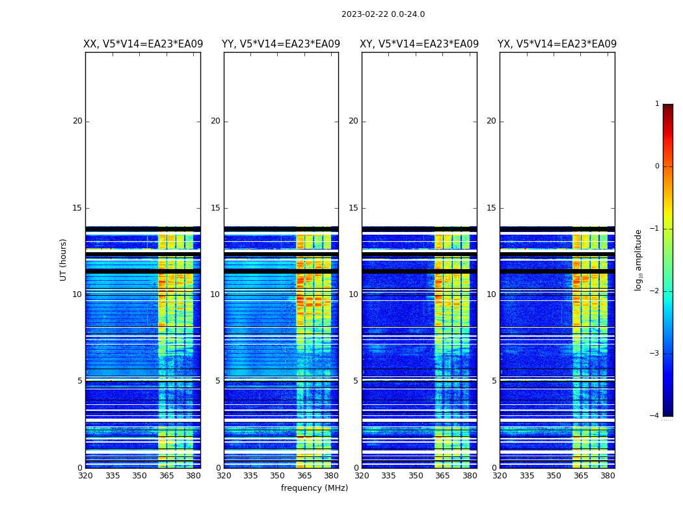Click the colorbar tick label -4

pyautogui.click(x=655, y=416)
